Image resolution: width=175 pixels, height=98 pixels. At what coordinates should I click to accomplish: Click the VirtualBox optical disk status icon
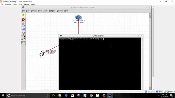coord(149,91)
